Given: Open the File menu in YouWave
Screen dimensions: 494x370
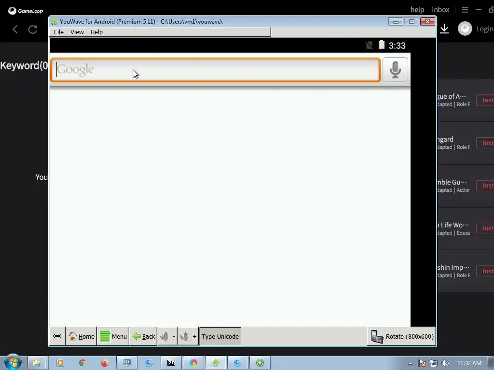Looking at the screenshot, I should pyautogui.click(x=58, y=32).
